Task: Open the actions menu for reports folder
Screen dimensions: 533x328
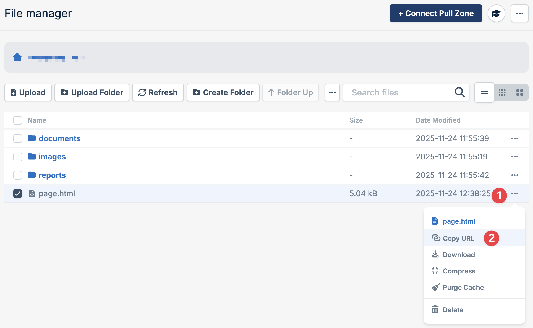Action: pyautogui.click(x=514, y=175)
